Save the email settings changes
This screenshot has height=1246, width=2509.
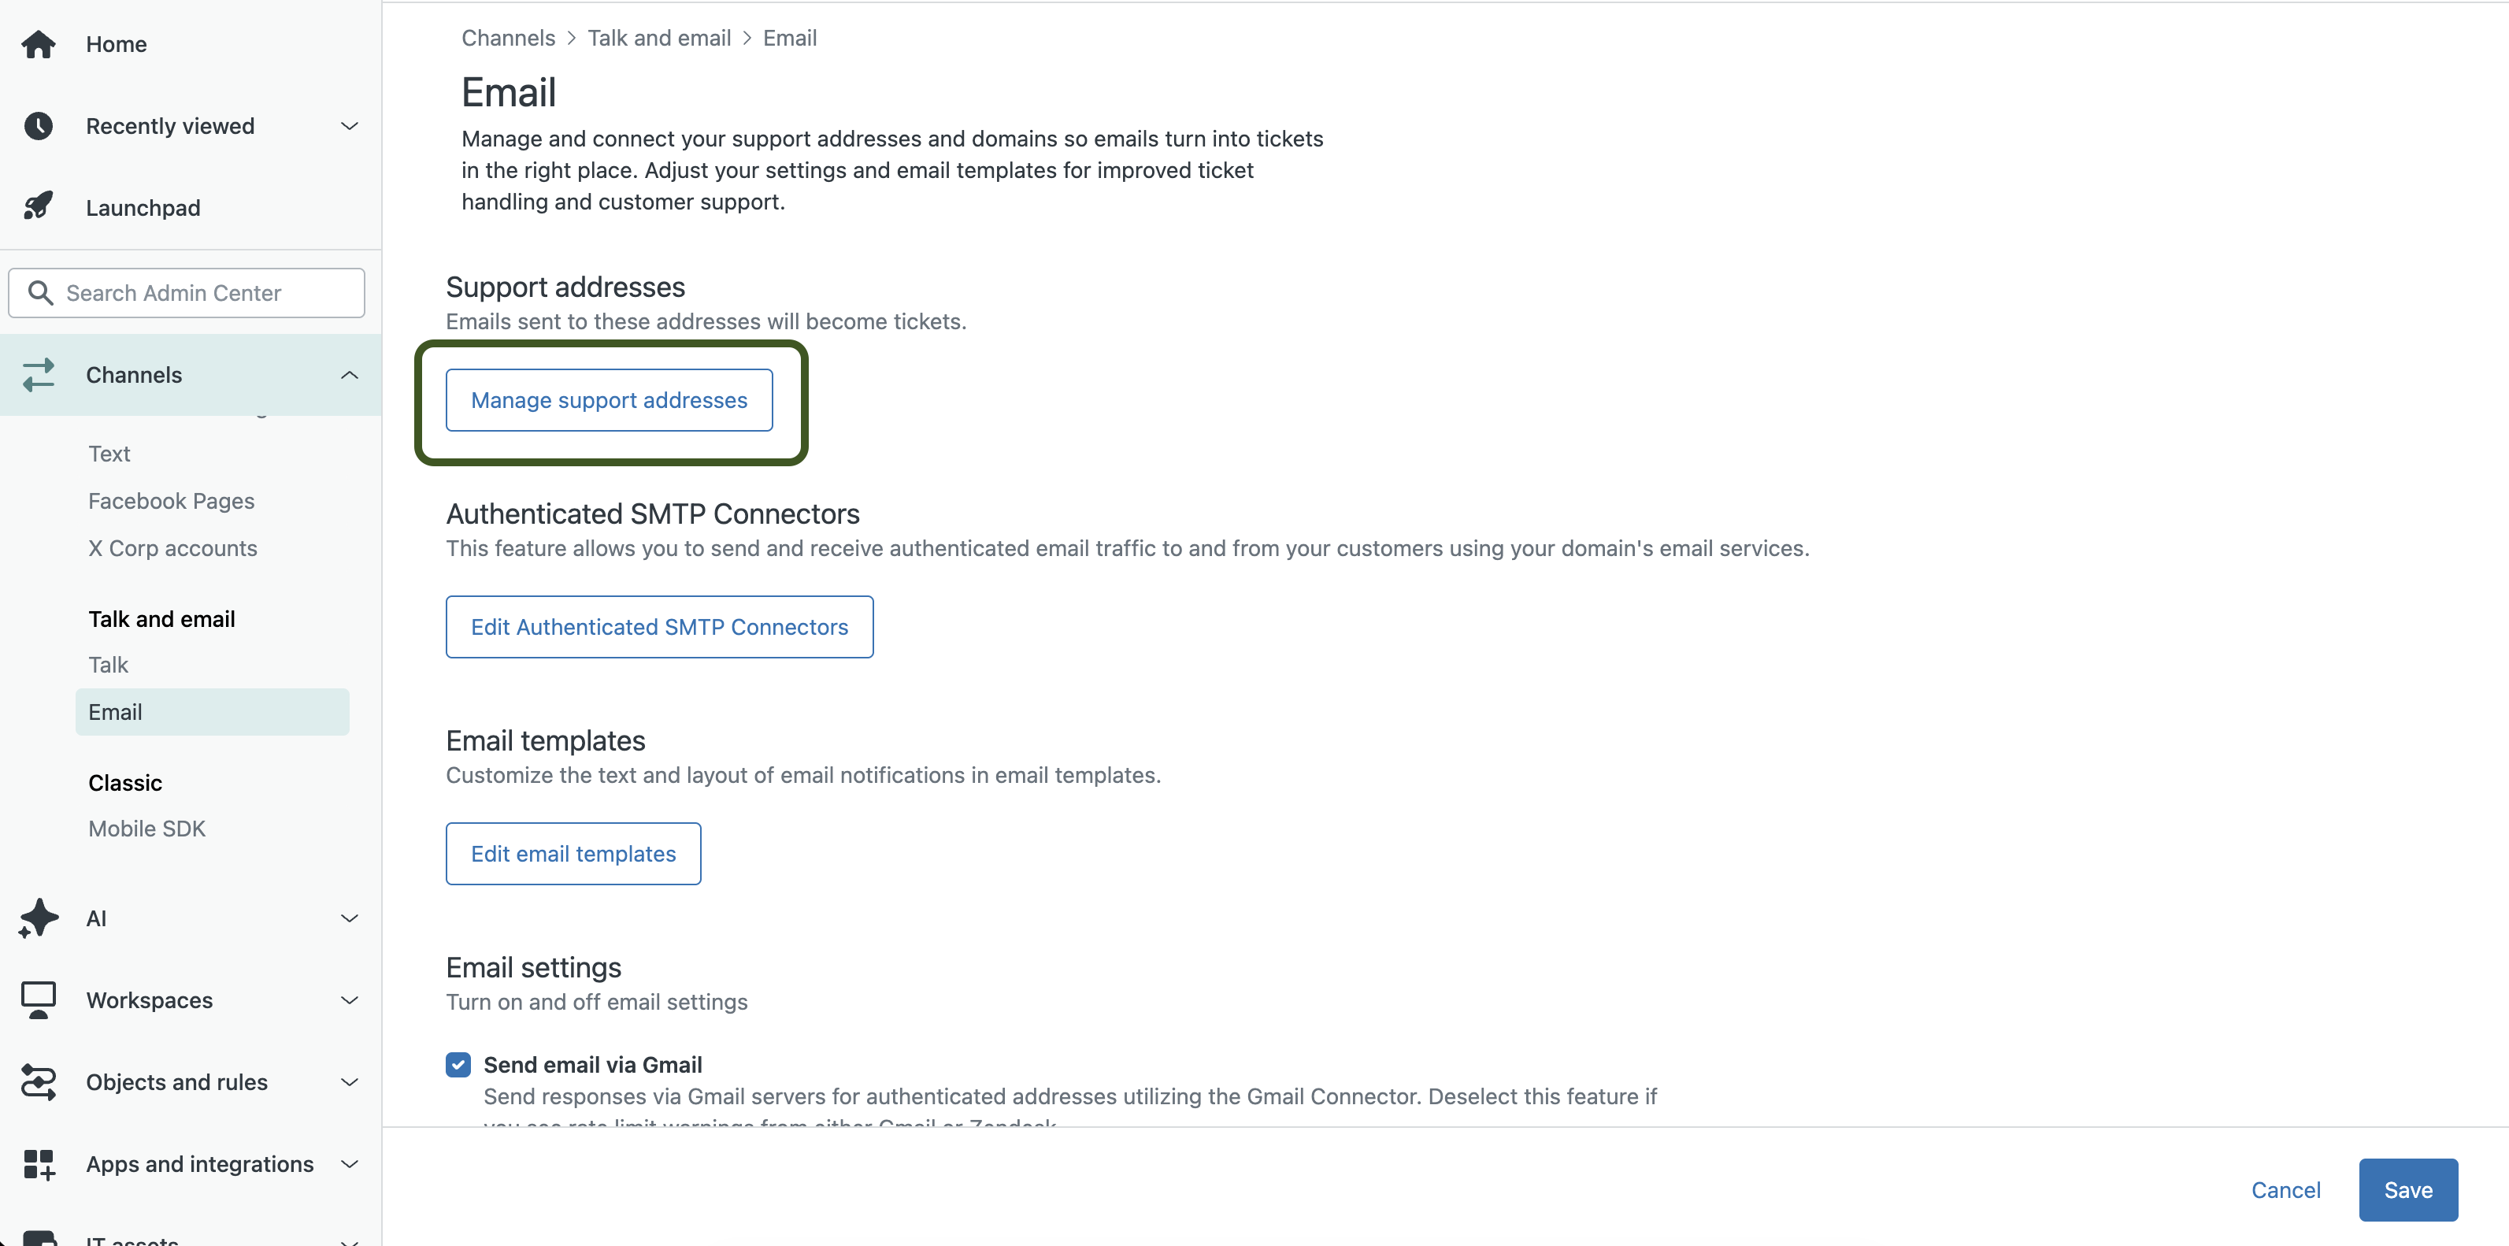click(2407, 1189)
